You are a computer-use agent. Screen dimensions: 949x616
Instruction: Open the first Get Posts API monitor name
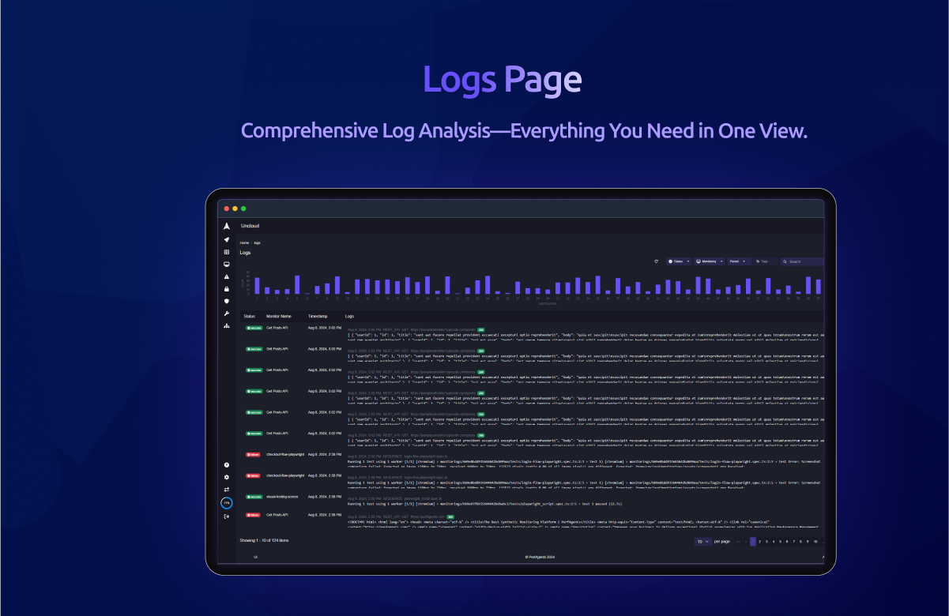pos(277,327)
